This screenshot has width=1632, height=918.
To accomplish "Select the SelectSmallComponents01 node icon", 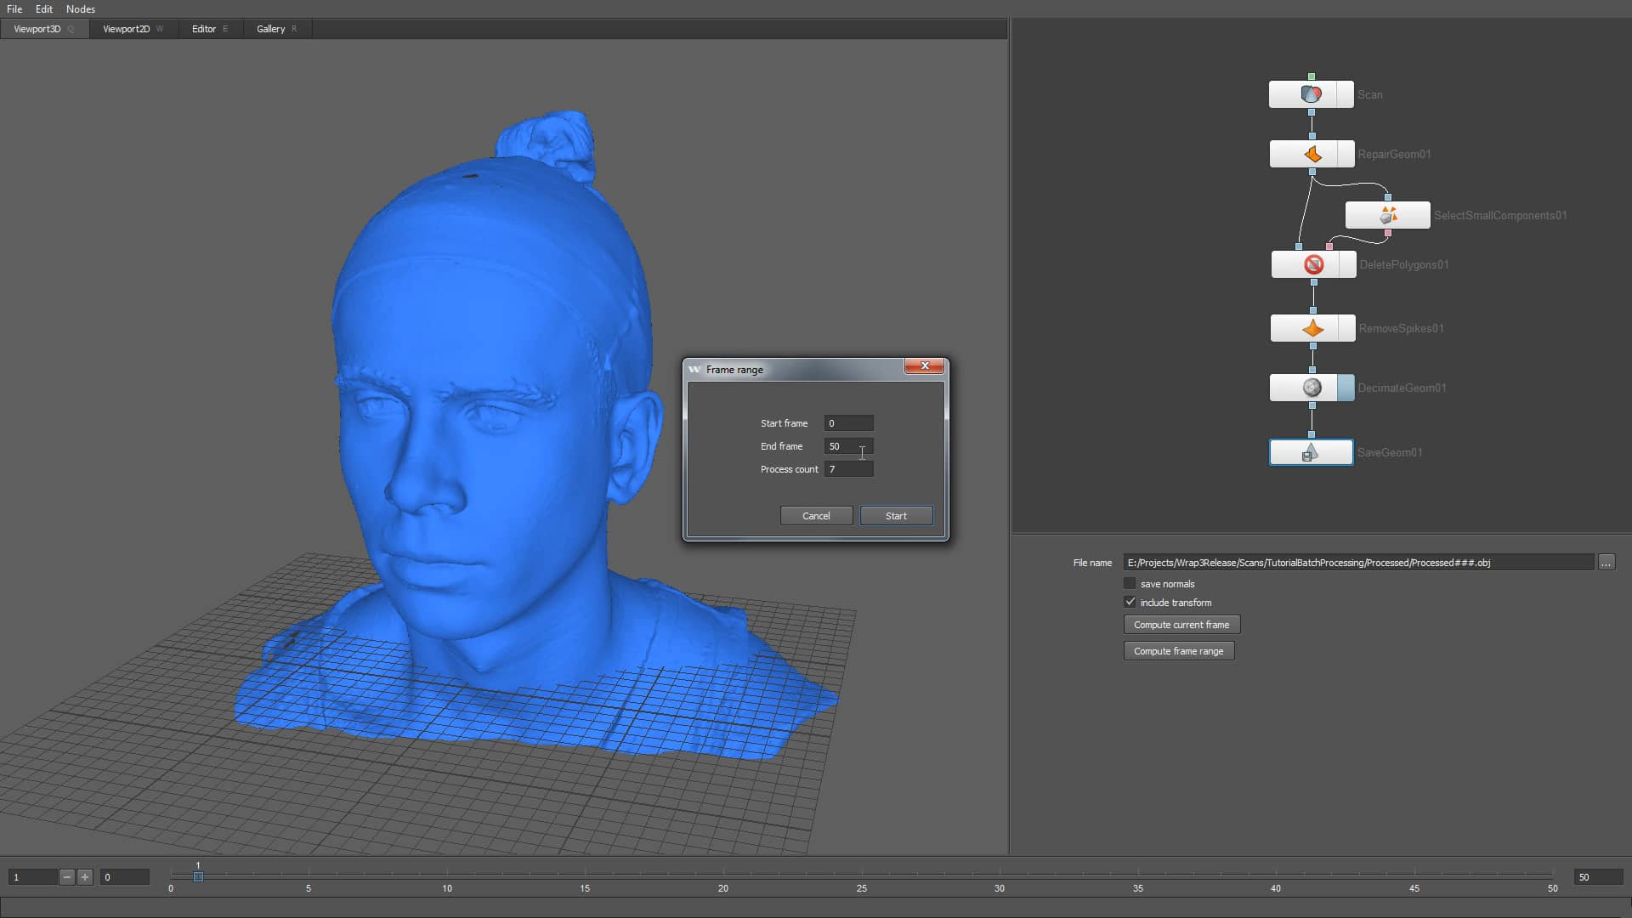I will pyautogui.click(x=1387, y=215).
